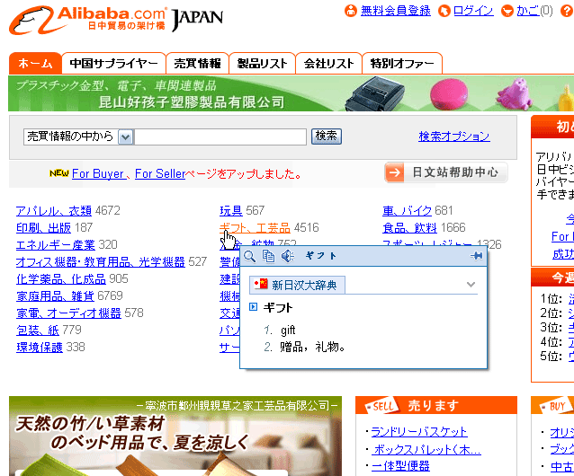Open the 検索オプション link

click(x=453, y=137)
